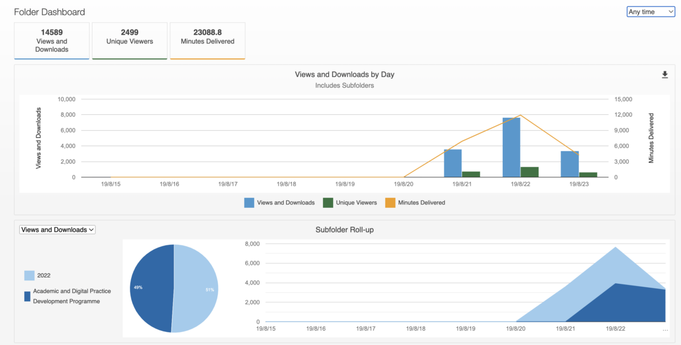Click the Academic and Digital Practice Development Programme label
The width and height of the screenshot is (681, 345).
tap(72, 296)
